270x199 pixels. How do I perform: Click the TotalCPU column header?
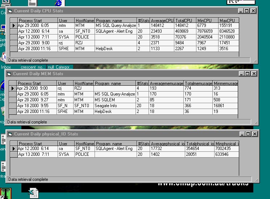pyautogui.click(x=185, y=20)
